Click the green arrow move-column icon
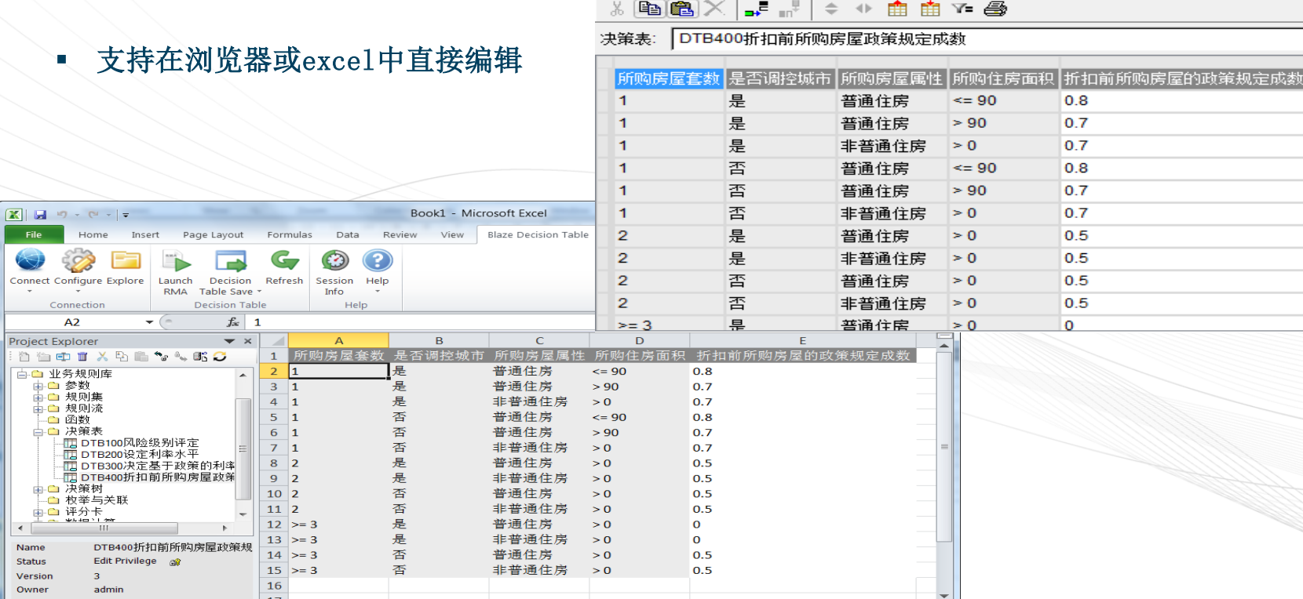 pos(757,9)
